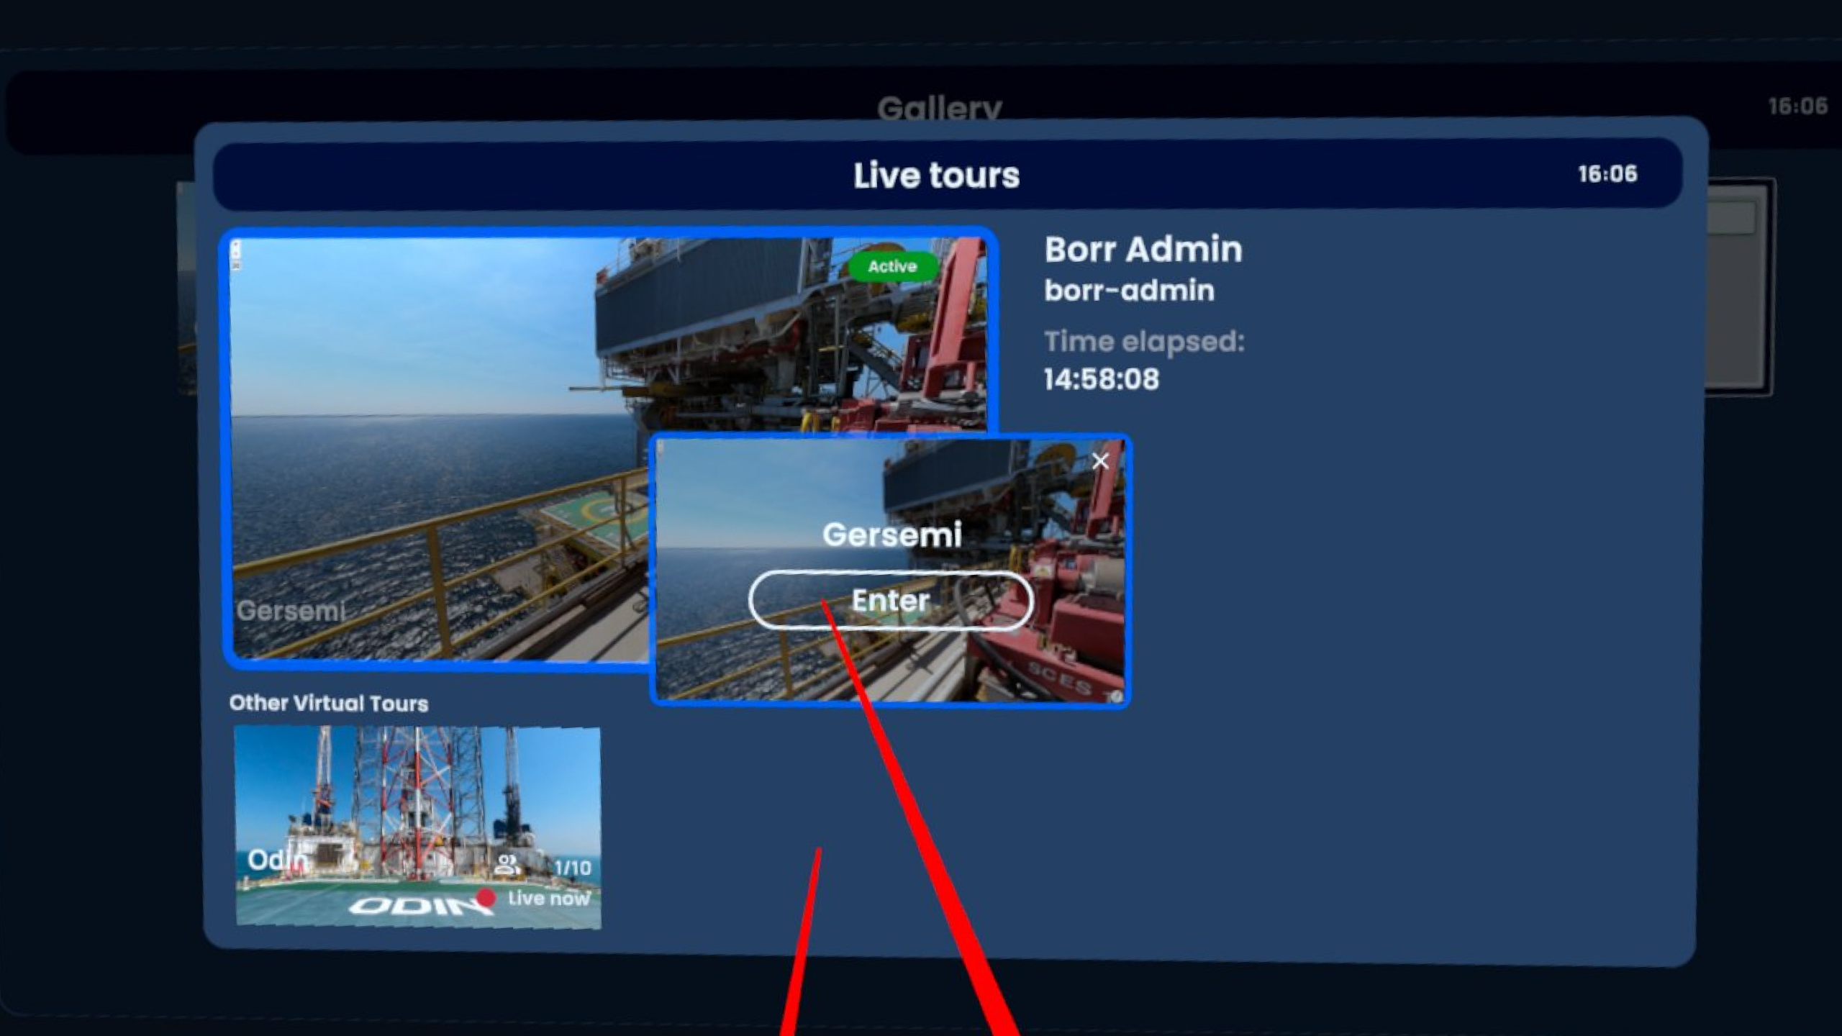Switch to the Gallery panel title behind
Viewport: 1842px width, 1036px height.
[x=939, y=108]
